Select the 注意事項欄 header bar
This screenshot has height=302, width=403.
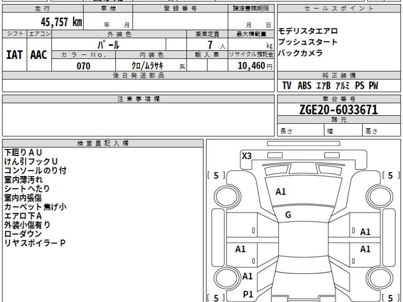(x=138, y=99)
